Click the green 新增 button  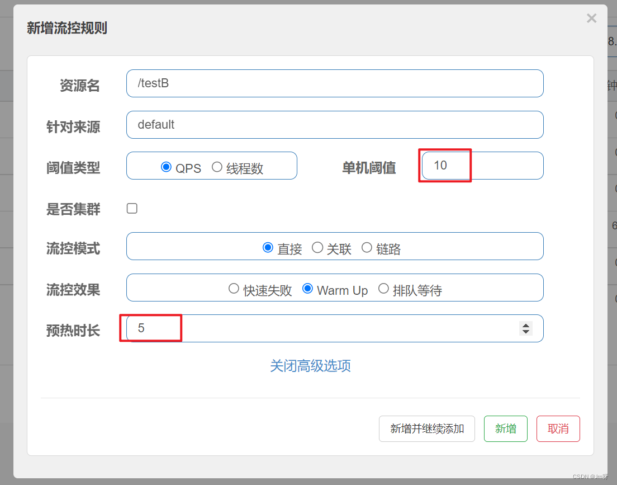coord(505,429)
